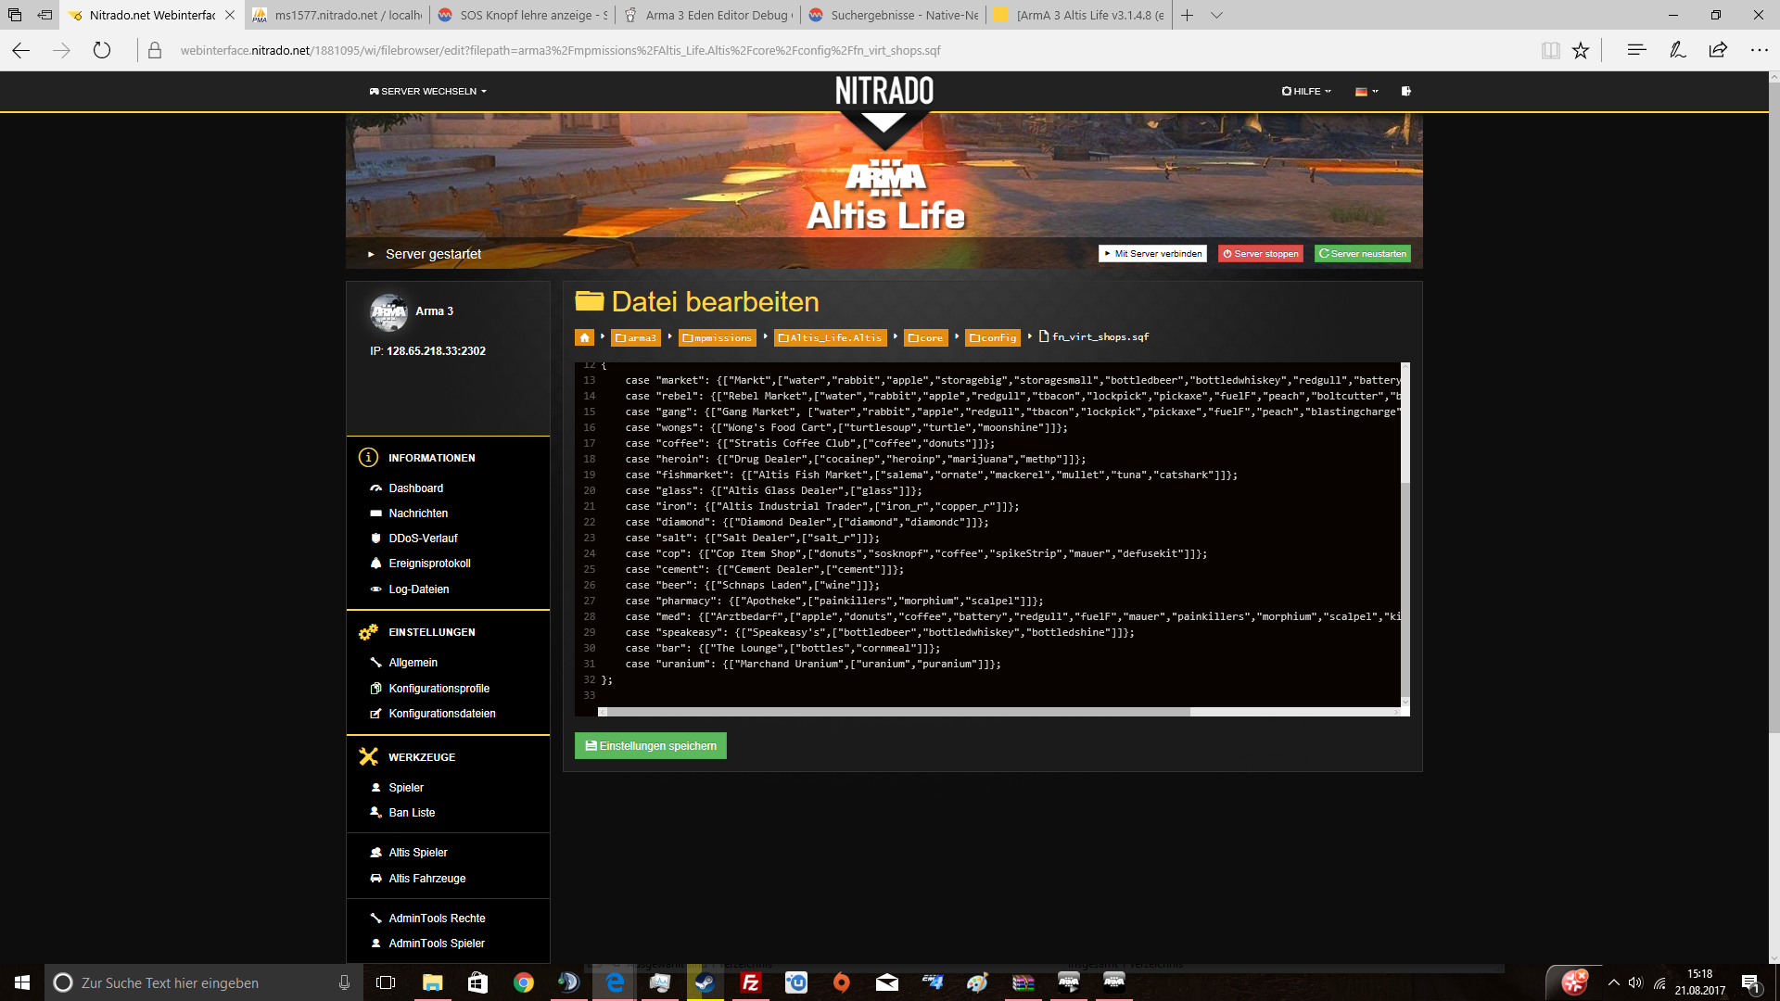Click the Mit Server verbinden button

[x=1152, y=254]
